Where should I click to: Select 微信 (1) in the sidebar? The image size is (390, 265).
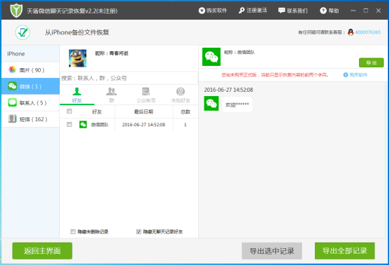click(x=30, y=86)
